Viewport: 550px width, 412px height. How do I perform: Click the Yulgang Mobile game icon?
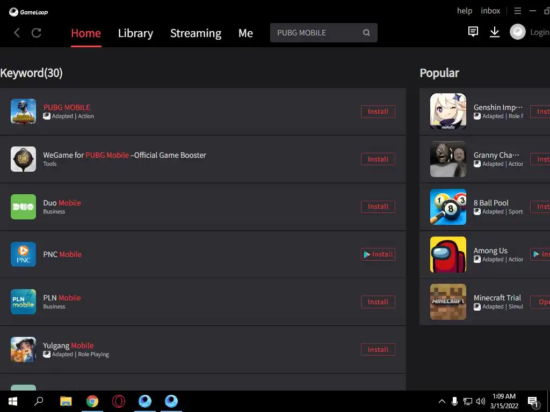point(23,350)
